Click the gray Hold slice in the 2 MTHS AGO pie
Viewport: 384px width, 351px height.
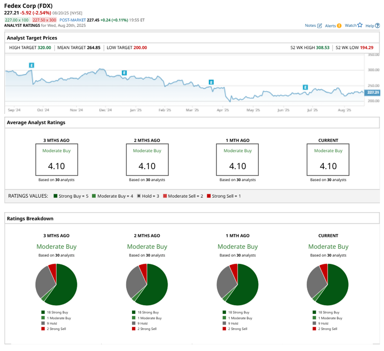click(136, 282)
